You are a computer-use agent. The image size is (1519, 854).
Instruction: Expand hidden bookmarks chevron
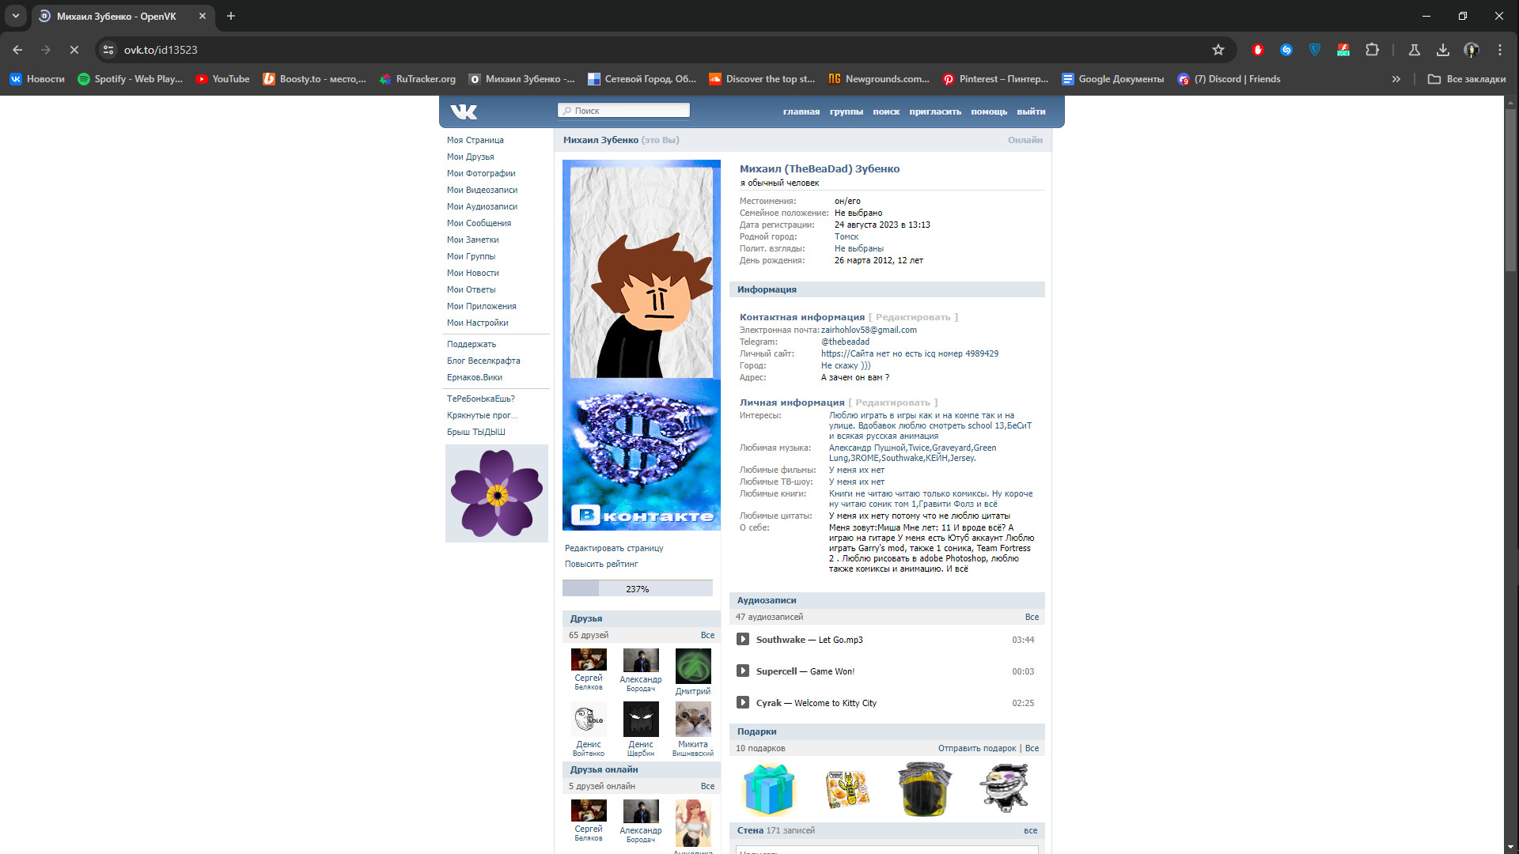[1396, 79]
